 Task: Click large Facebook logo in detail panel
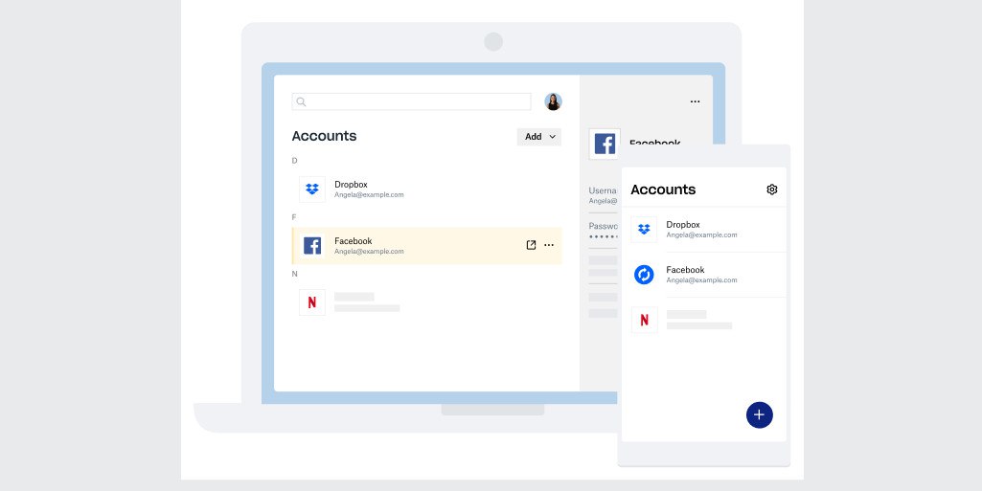tap(605, 144)
